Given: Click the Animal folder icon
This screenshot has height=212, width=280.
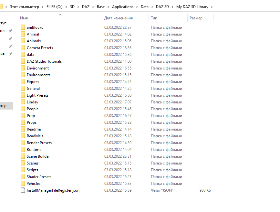Looking at the screenshot, I should [23, 34].
